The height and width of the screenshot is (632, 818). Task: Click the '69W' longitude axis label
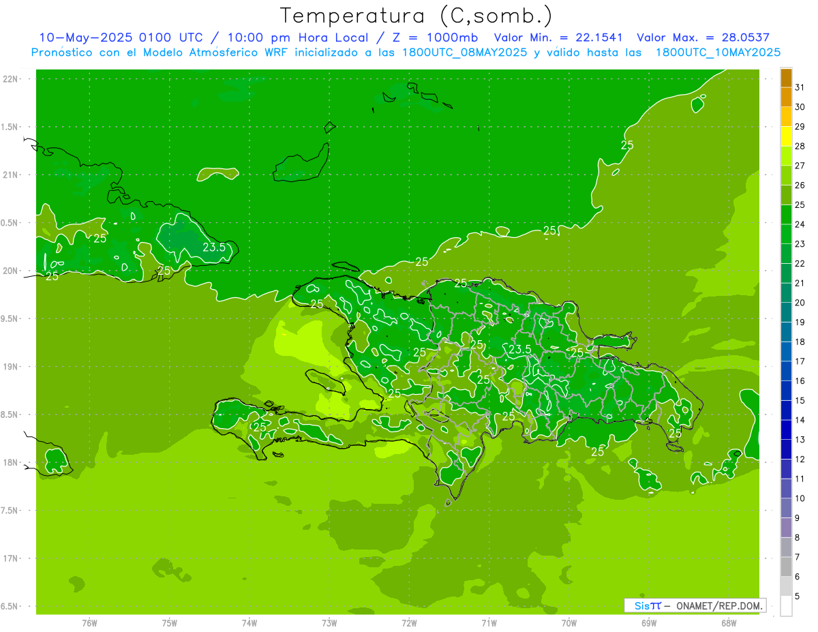(649, 623)
